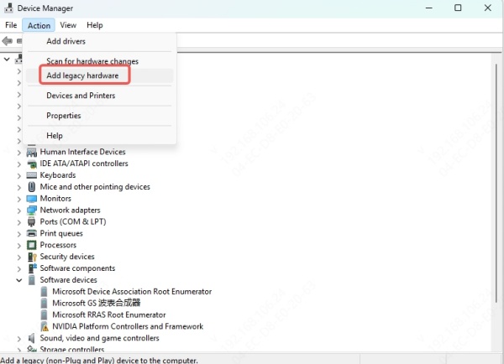Collapse the Software devices category
The height and width of the screenshot is (364, 504).
coord(19,280)
